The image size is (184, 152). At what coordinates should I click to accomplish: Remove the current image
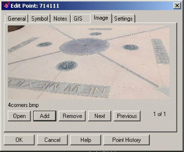pos(72,116)
